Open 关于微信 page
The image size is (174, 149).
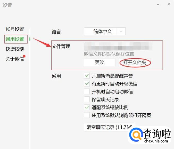(15, 59)
